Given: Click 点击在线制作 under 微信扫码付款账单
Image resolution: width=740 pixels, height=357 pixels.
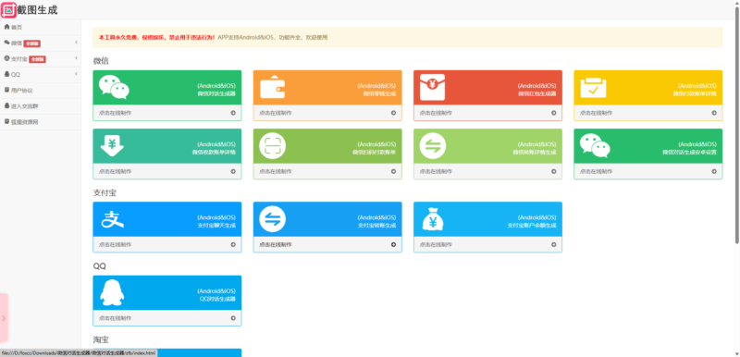Looking at the screenshot, I should pos(276,172).
